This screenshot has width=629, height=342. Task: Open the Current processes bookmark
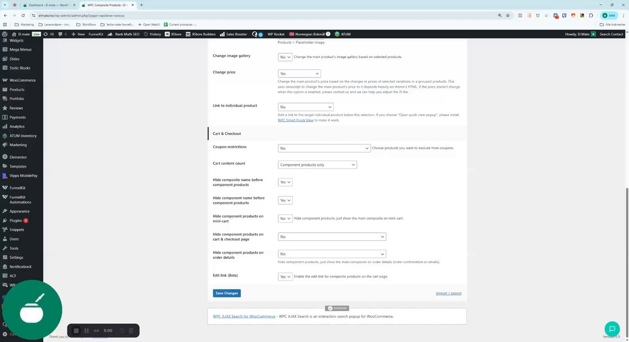[180, 24]
